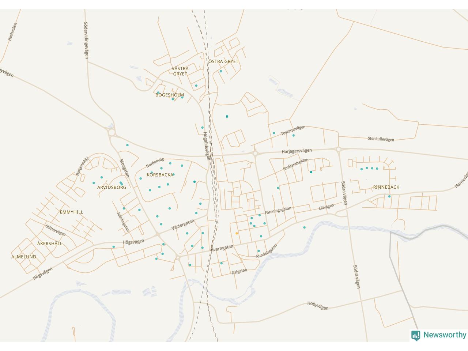Click the RINNEBÄCK district label
This screenshot has width=468, height=351.
(386, 187)
